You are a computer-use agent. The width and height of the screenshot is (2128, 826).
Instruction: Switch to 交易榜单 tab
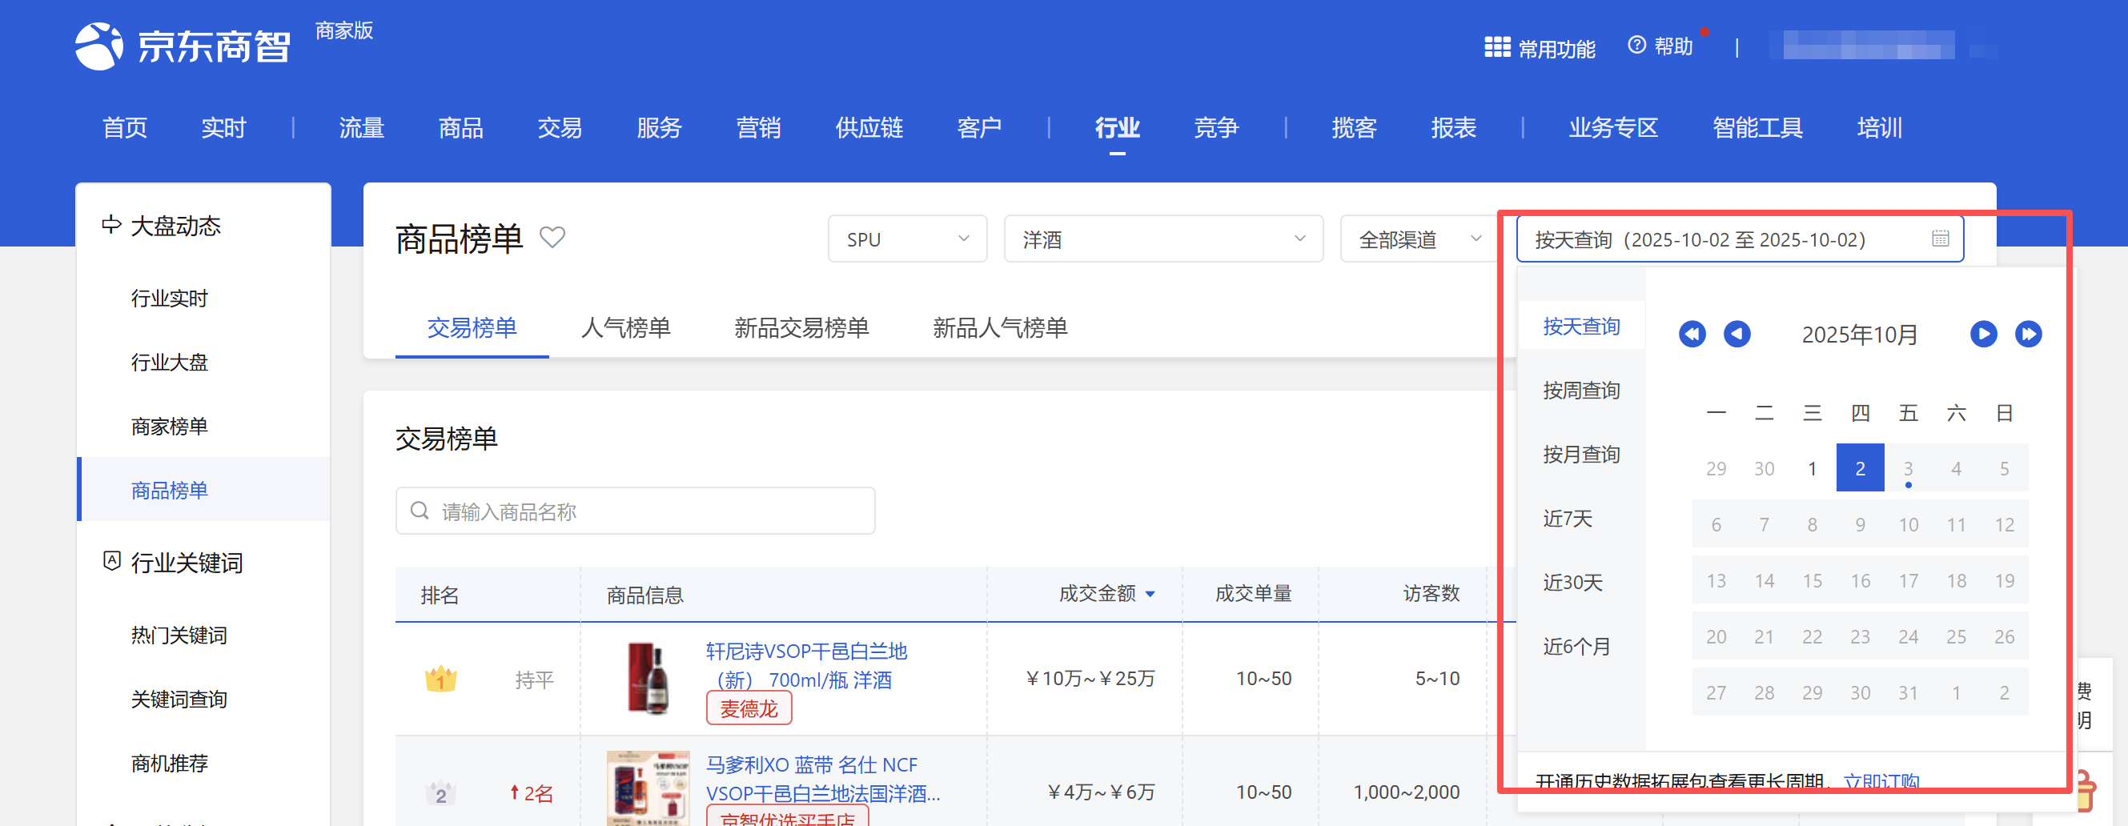472,328
